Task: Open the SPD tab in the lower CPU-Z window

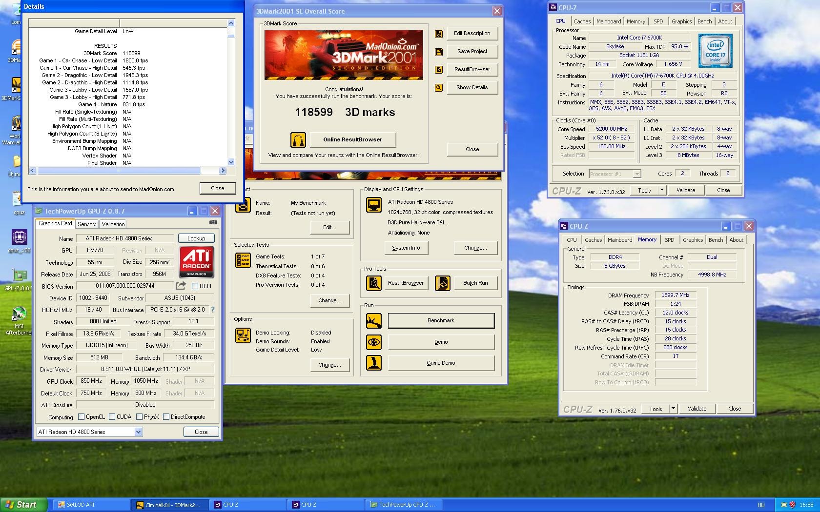Action: point(670,240)
